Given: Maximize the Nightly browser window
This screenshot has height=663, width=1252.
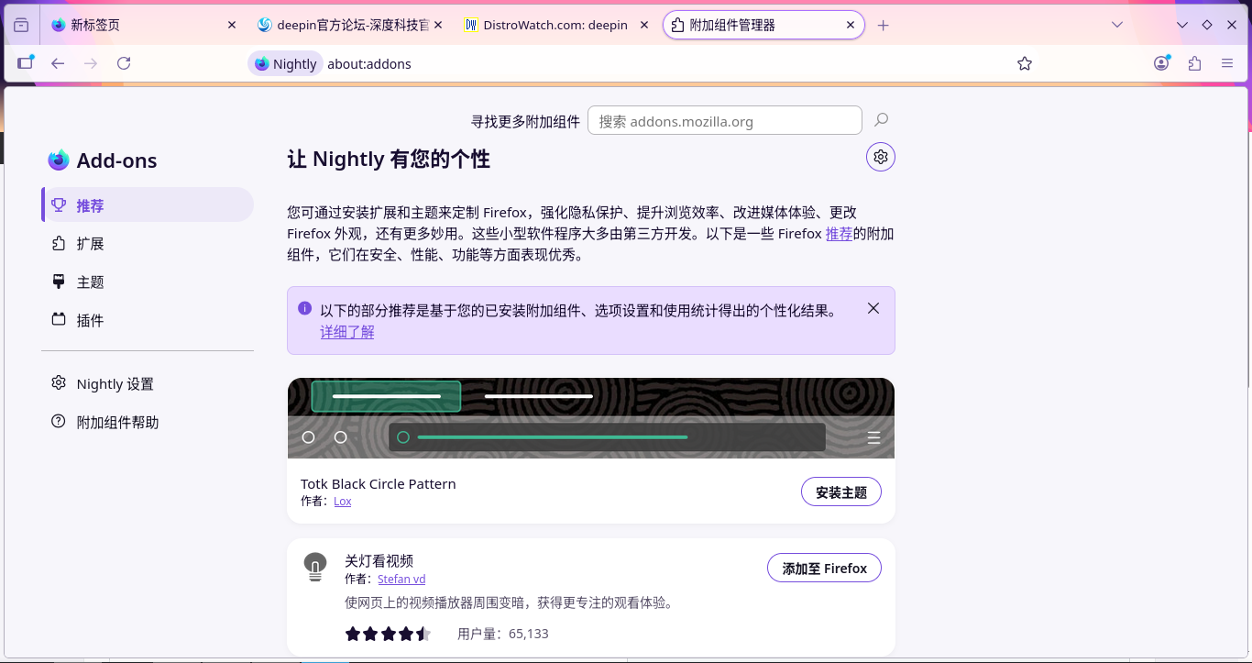Looking at the screenshot, I should tap(1207, 26).
